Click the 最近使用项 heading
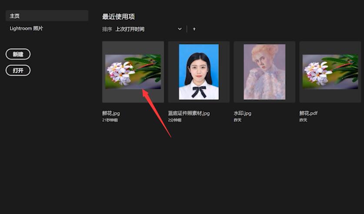364x214 pixels. click(118, 16)
